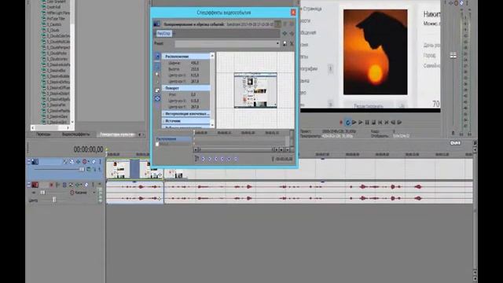Step to next frame in transport
The width and height of the screenshot is (503, 283).
pos(399,123)
